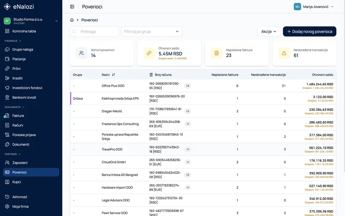Image resolution: width=345 pixels, height=216 pixels.
Task: Focus the Pretraga search field
Action: pos(95,32)
